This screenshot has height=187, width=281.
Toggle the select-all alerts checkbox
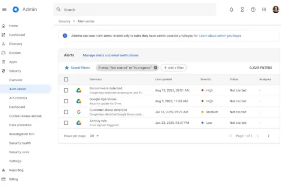point(66,79)
